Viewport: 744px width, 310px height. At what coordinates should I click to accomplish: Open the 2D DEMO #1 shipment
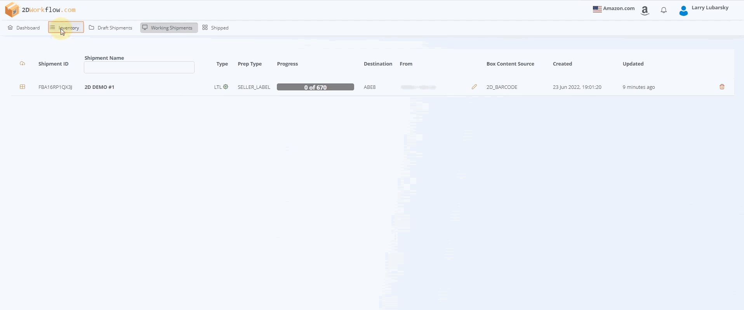point(99,87)
